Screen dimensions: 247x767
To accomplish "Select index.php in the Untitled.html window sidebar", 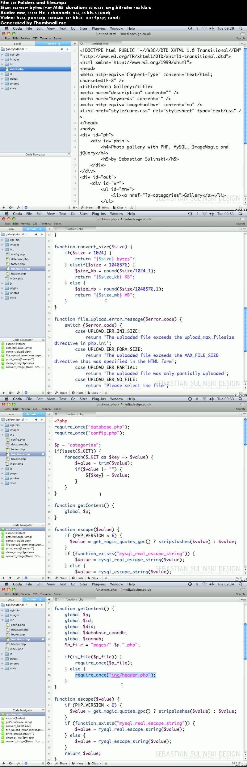I will point(36,69).
